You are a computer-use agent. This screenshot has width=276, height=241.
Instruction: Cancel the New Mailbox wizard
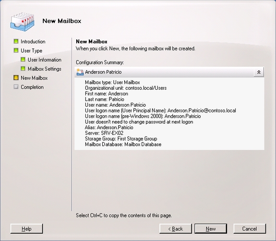coord(250,229)
